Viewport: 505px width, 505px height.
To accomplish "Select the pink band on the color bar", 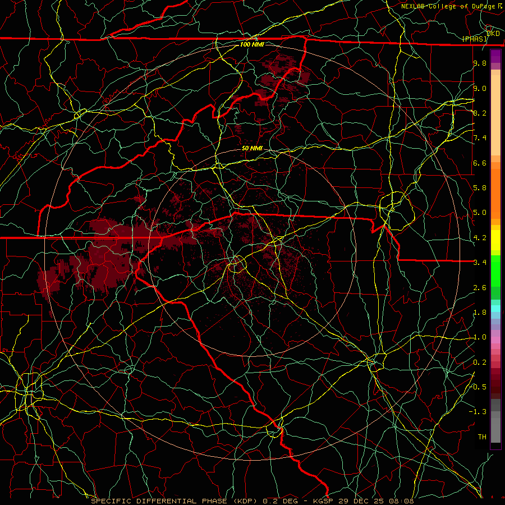I will [x=495, y=340].
